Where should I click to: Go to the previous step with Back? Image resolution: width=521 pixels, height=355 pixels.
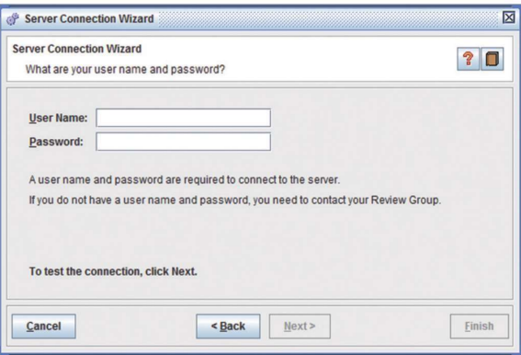(x=228, y=326)
